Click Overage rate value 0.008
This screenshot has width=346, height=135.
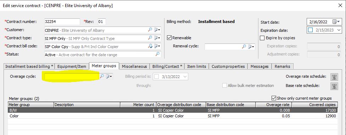click(x=285, y=110)
